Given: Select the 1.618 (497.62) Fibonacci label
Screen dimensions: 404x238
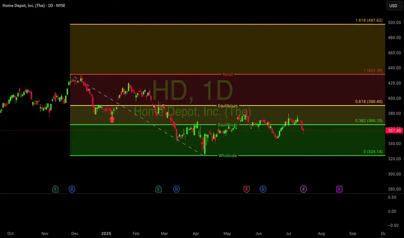Looking at the screenshot, I should pyautogui.click(x=369, y=20).
